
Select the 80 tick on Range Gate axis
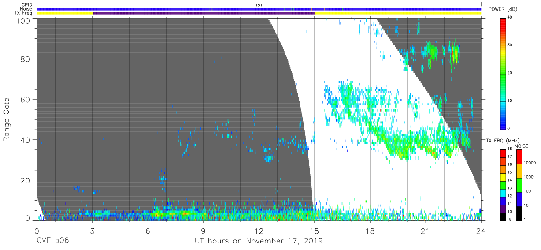coord(26,59)
